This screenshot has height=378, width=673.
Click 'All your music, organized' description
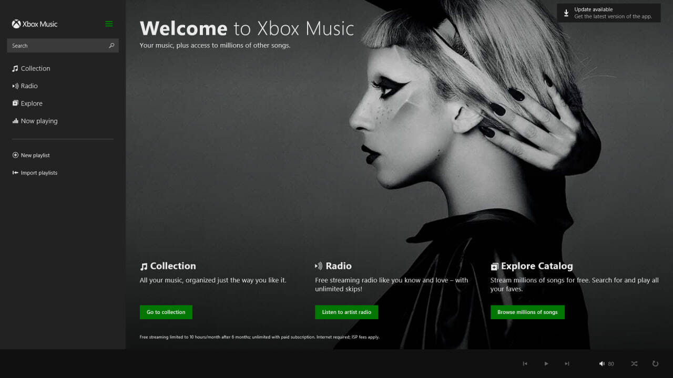tap(213, 280)
